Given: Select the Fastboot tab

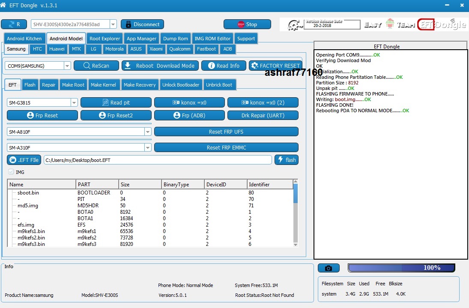Looking at the screenshot, I should 206,49.
